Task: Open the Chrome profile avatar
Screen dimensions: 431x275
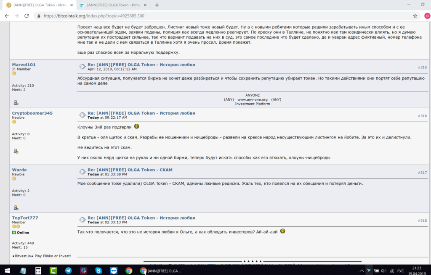Action: [x=427, y=16]
